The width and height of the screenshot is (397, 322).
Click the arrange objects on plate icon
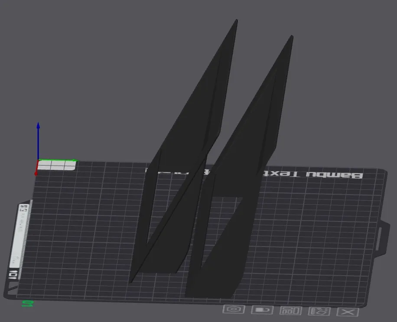coord(291,311)
